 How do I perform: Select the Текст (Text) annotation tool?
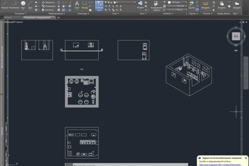(x=77, y=5)
